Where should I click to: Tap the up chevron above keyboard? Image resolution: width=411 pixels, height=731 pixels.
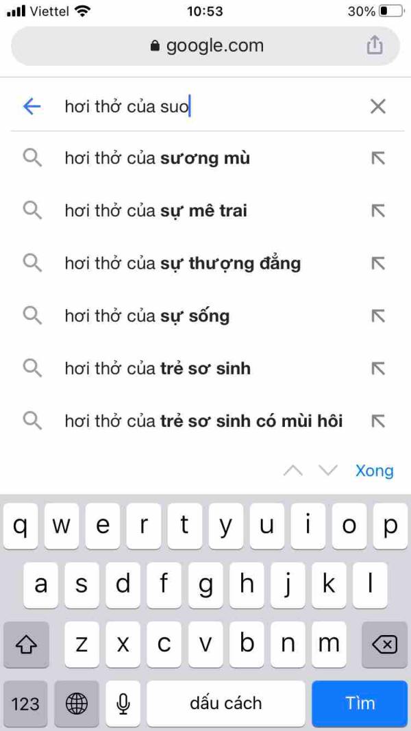click(x=293, y=471)
